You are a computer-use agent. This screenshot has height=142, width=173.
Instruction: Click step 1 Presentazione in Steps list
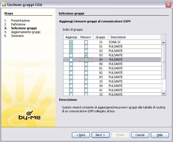(20, 20)
